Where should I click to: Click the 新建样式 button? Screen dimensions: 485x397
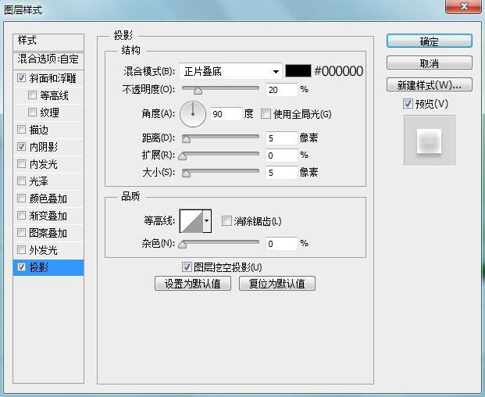tap(430, 84)
